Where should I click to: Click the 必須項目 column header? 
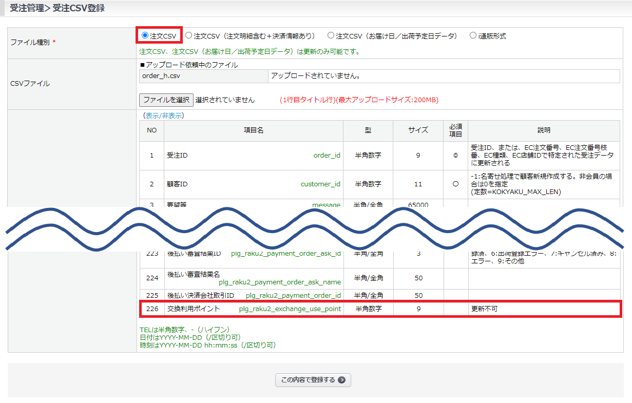(x=455, y=130)
